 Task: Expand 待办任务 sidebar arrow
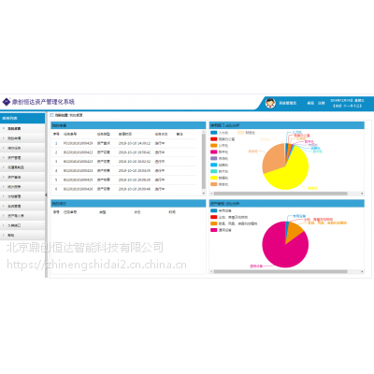(4, 148)
